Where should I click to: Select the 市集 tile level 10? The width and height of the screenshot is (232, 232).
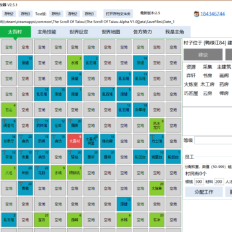tap(25, 157)
